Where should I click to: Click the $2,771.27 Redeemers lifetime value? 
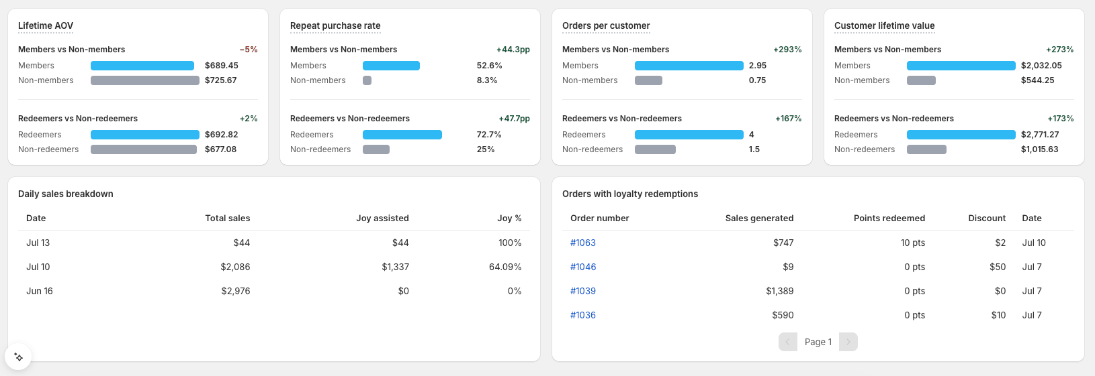tap(1040, 135)
